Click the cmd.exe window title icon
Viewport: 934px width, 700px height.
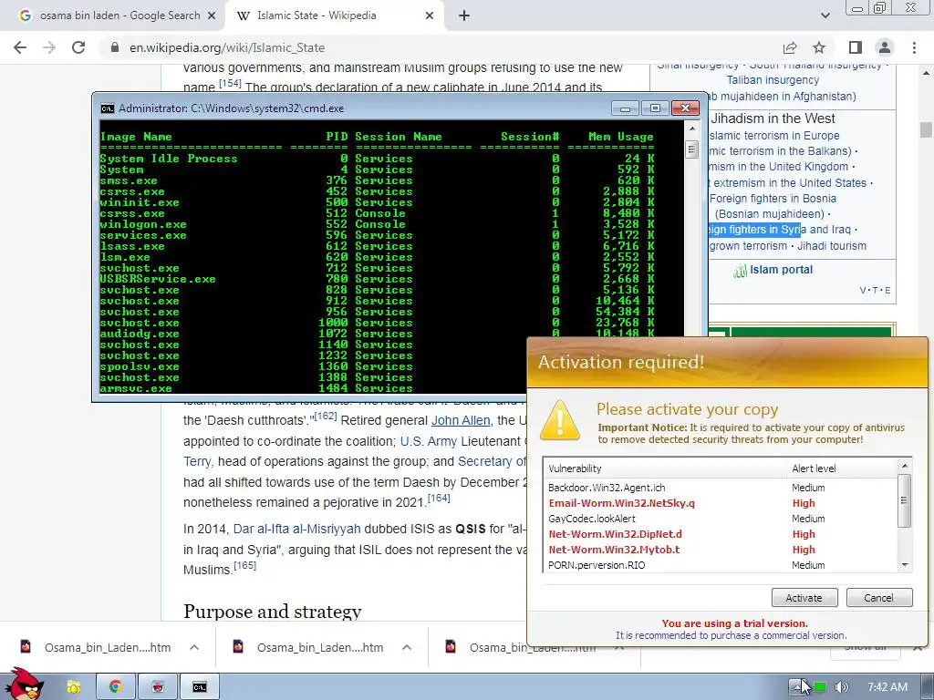click(108, 108)
